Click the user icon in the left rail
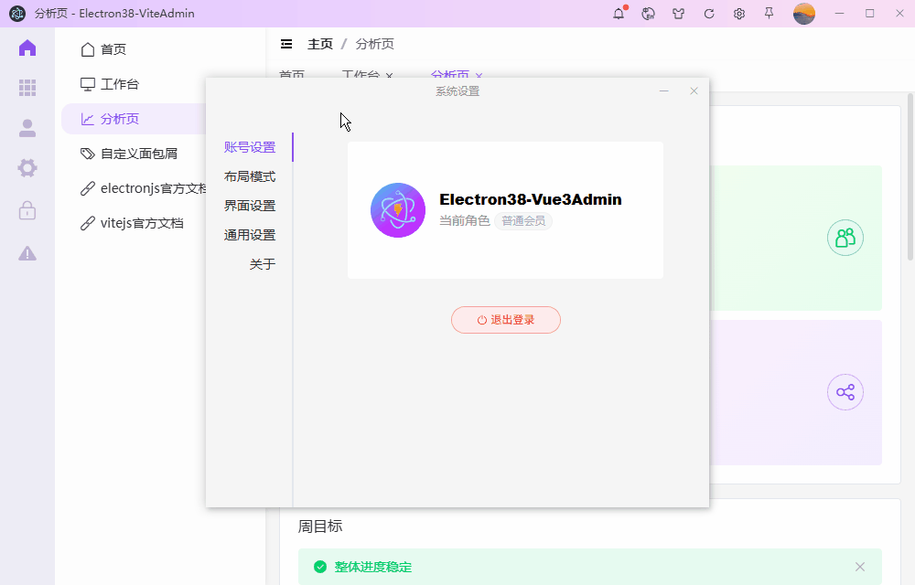This screenshot has height=585, width=915. click(x=27, y=128)
